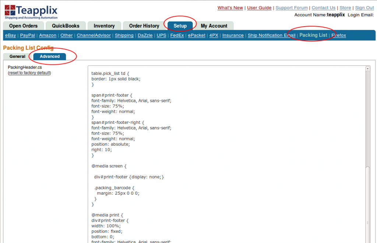The image size is (377, 243).
Task: Click the 'span#print-footer-right {' line
Action: tap(117, 122)
